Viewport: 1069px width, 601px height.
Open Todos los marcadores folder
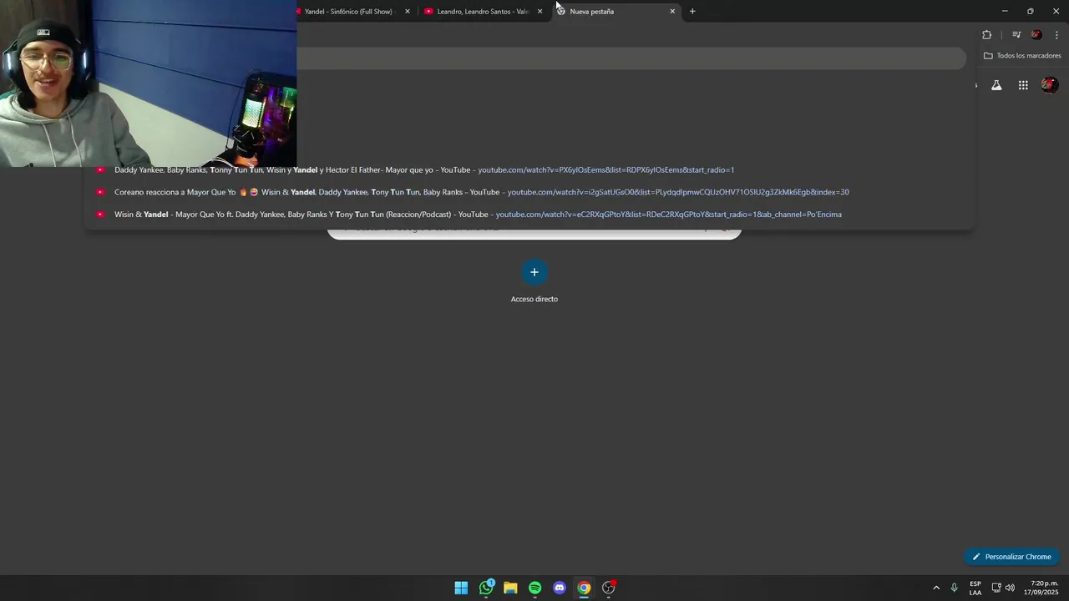point(1022,56)
